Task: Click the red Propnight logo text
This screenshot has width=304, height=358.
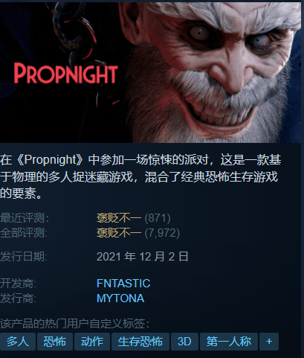Action: click(65, 73)
